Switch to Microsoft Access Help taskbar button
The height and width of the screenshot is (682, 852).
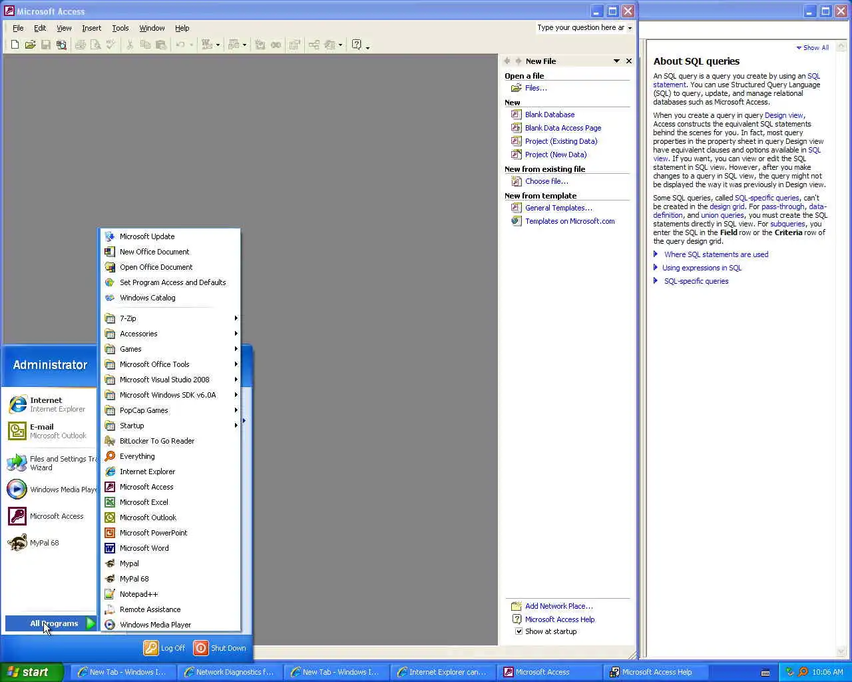655,672
